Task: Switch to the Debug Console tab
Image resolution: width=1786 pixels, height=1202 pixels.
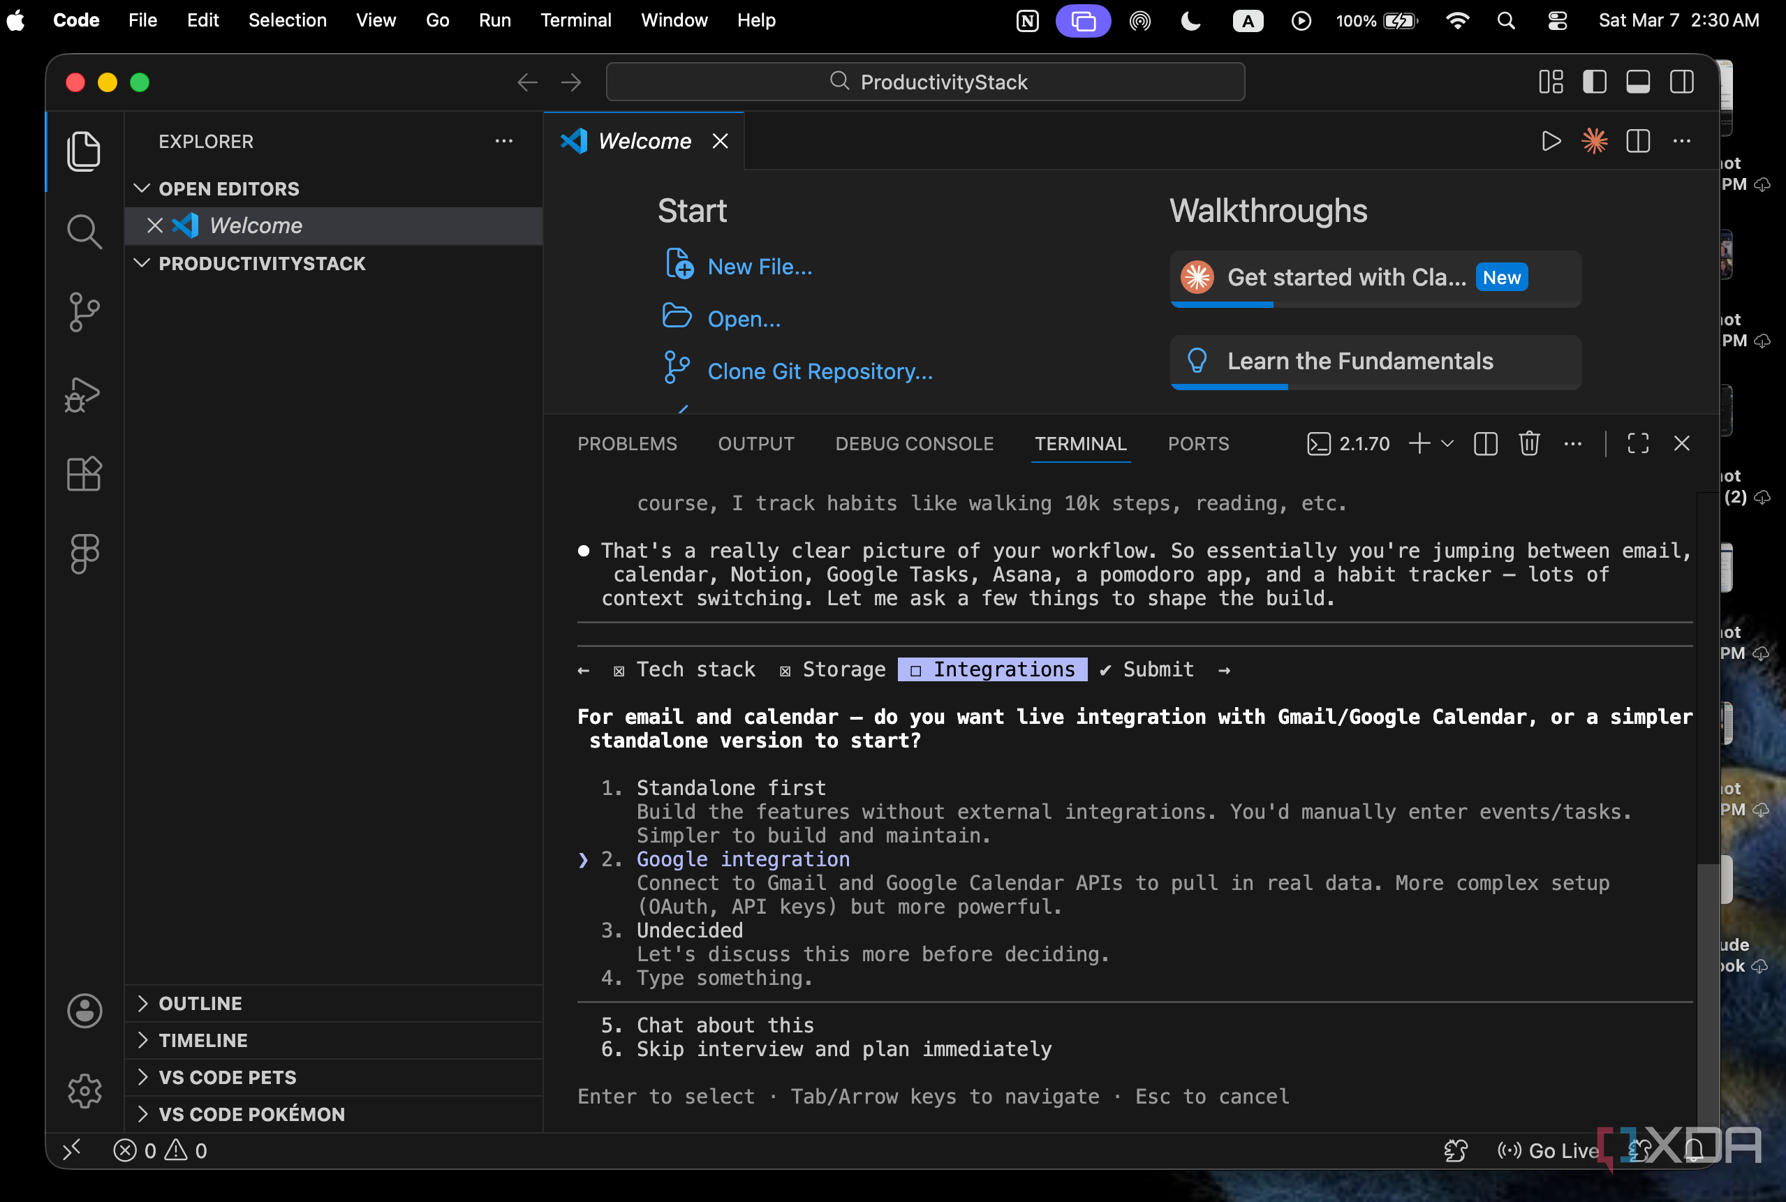Action: (x=914, y=444)
